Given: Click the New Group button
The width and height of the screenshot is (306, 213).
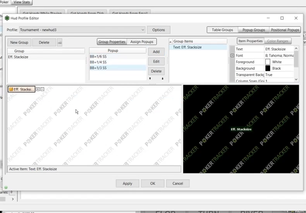Looking at the screenshot, I should (x=19, y=42).
